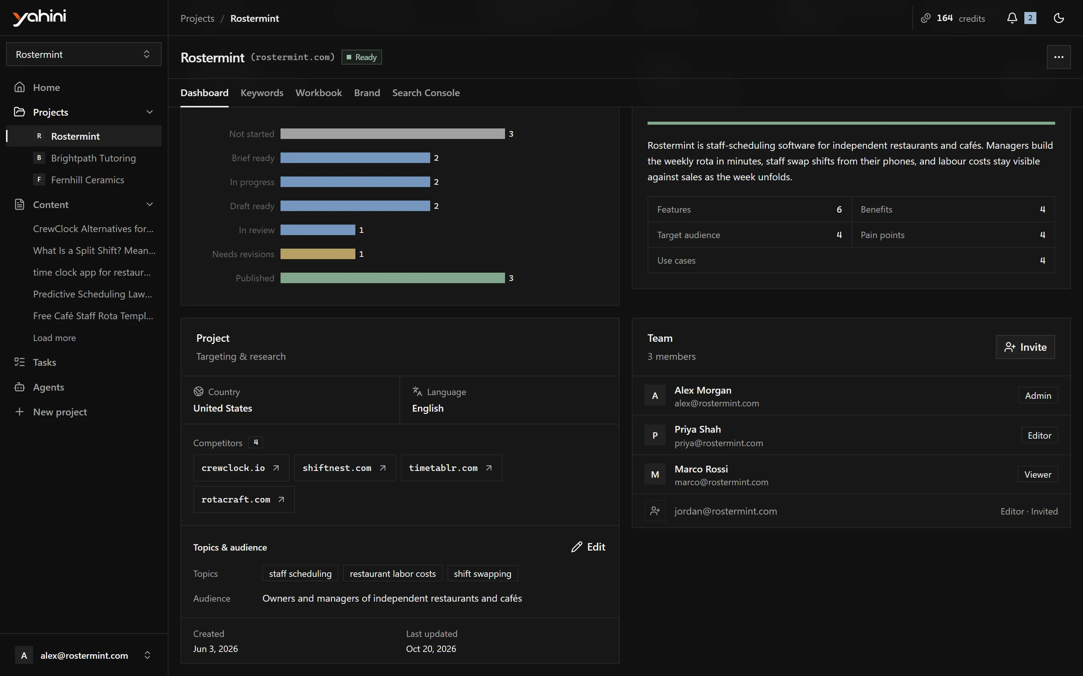
Task: Open timetablr.com external link arrow
Action: pos(489,468)
